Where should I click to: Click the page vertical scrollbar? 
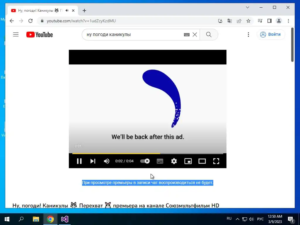coord(292,45)
